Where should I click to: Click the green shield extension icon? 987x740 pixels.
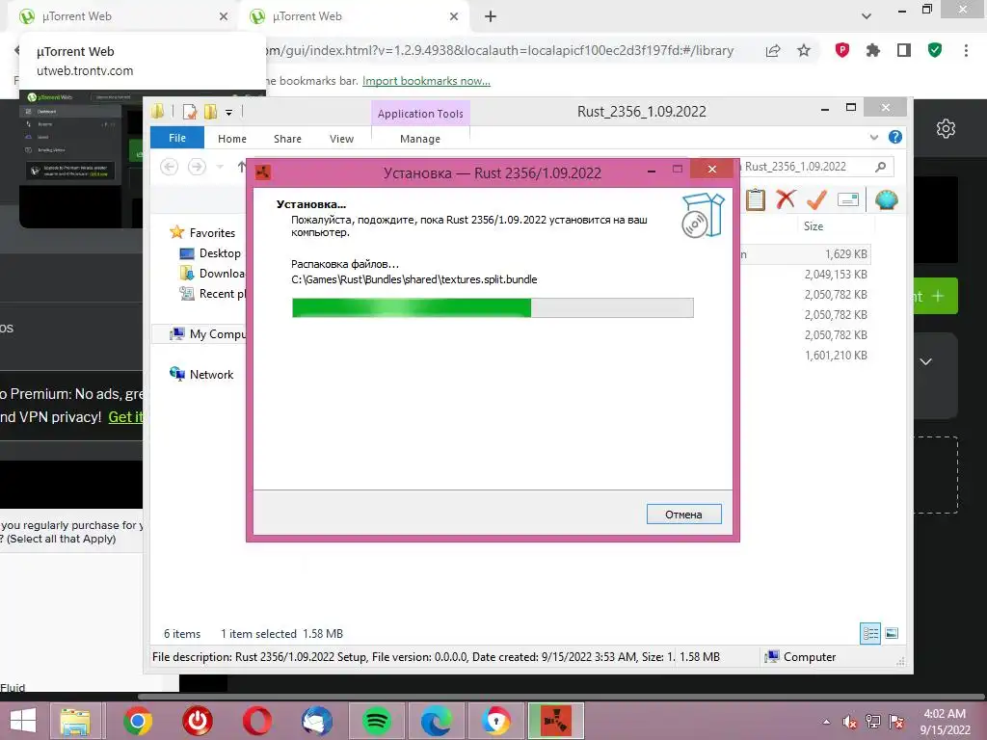pyautogui.click(x=935, y=50)
